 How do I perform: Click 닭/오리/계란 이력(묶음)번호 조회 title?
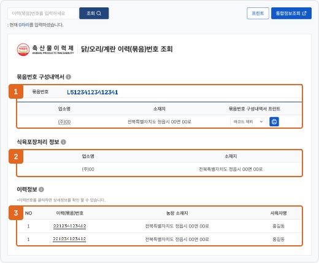pyautogui.click(x=127, y=49)
